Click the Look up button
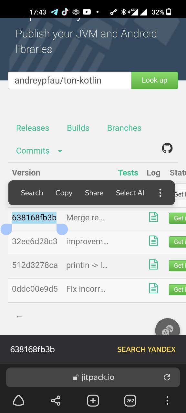Viewport: 186px width, 413px height. (x=155, y=80)
